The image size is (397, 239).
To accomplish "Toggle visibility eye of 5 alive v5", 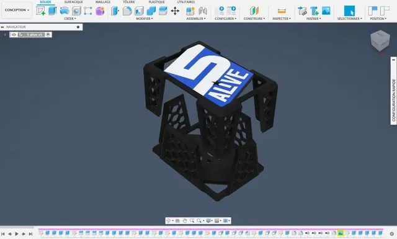I will point(14,35).
